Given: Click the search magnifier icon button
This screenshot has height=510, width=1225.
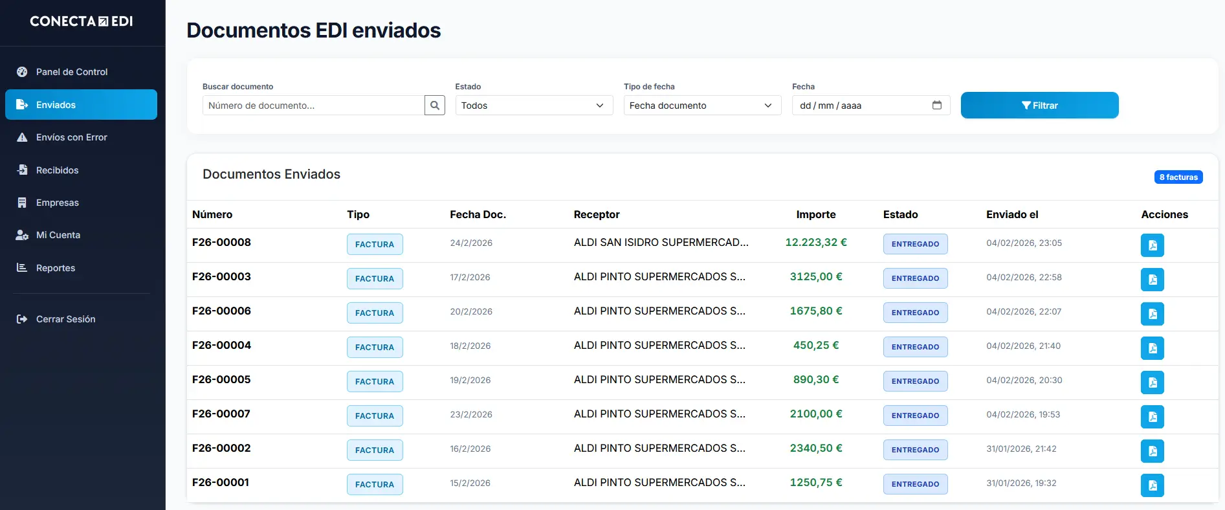Looking at the screenshot, I should [435, 105].
